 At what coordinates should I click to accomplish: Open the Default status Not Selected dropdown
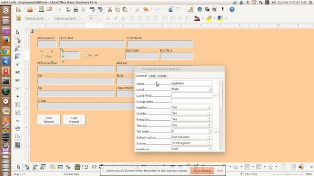(x=192, y=137)
